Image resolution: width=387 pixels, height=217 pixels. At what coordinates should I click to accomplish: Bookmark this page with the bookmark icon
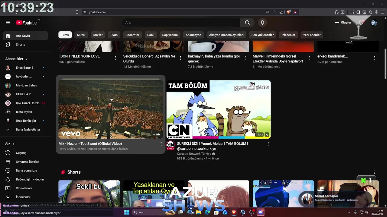tap(77, 12)
